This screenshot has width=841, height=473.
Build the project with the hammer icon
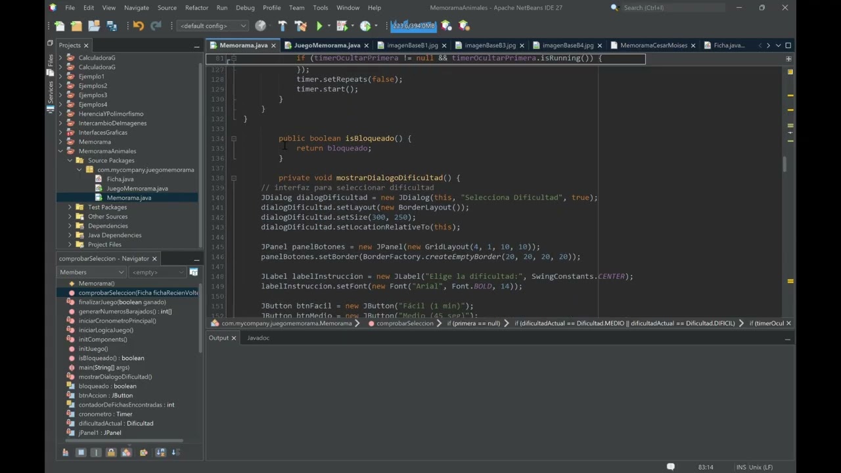(283, 26)
